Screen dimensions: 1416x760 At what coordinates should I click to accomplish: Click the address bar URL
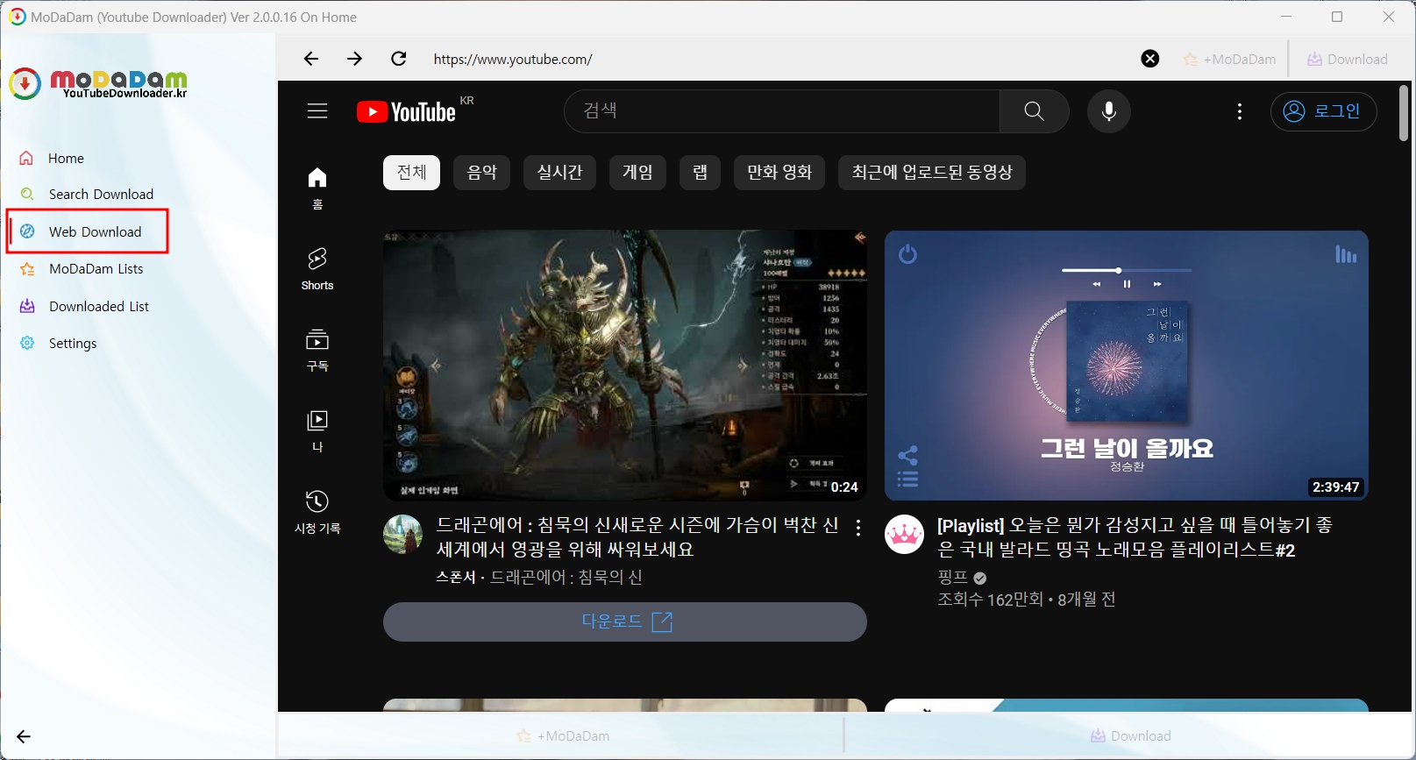tap(513, 60)
